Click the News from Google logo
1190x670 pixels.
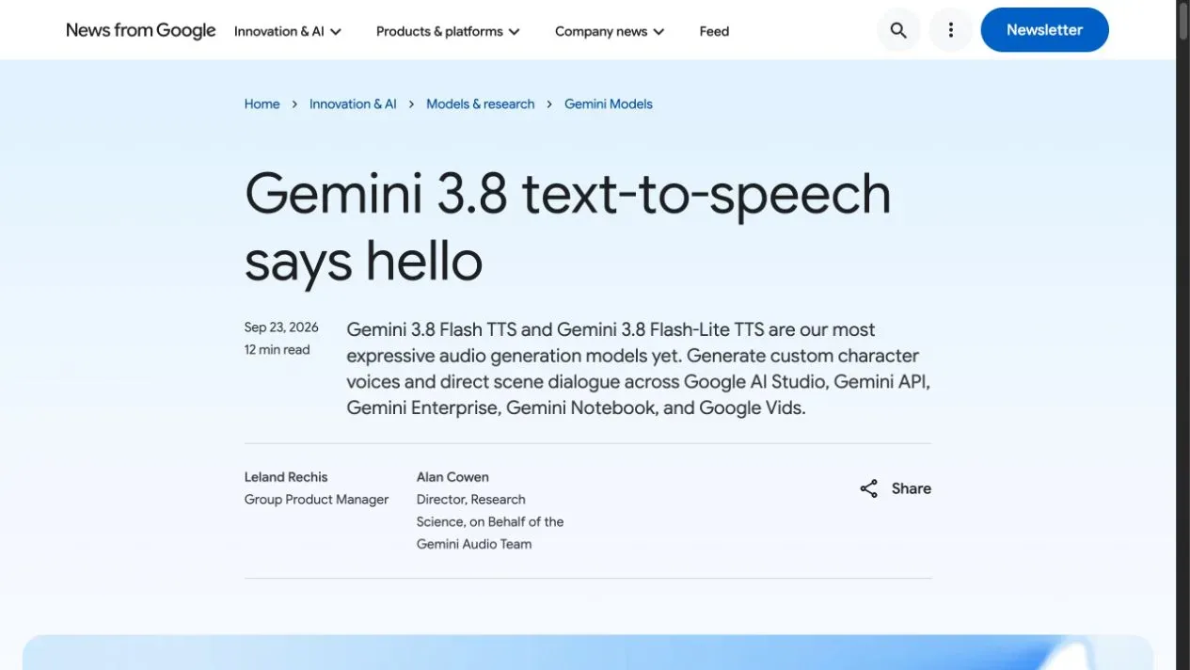click(141, 30)
